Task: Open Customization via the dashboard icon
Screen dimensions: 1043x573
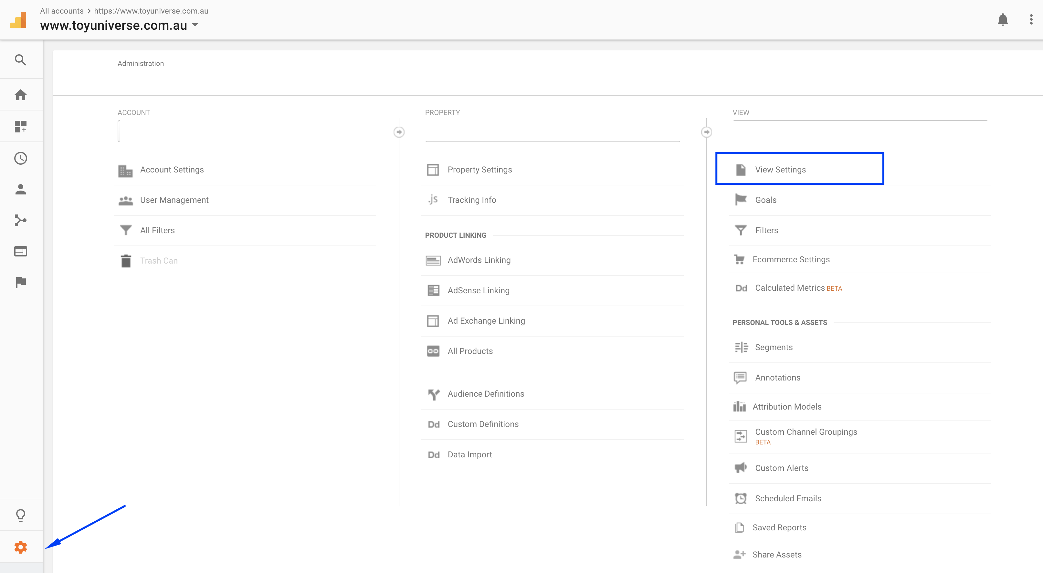Action: [20, 126]
